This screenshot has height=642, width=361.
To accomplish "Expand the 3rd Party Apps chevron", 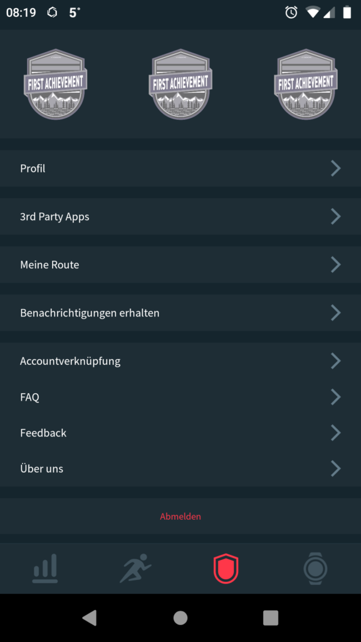I will [336, 216].
